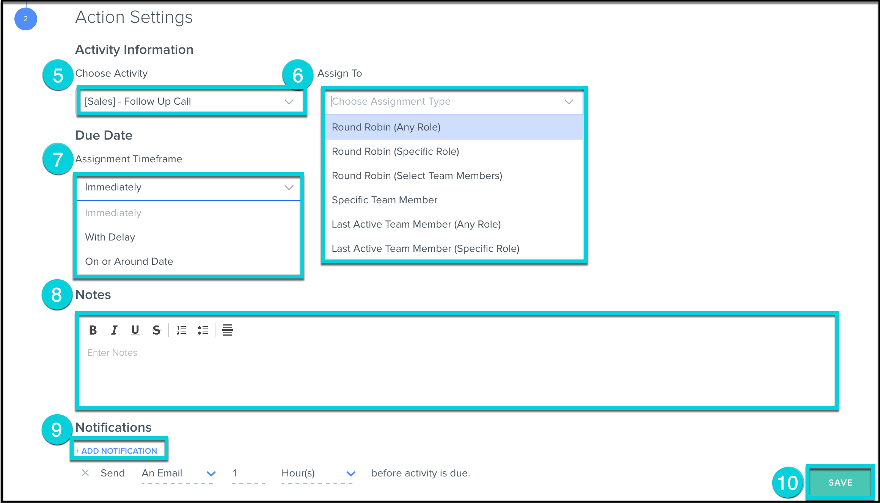
Task: Click the text alignment icon
Action: point(228,330)
